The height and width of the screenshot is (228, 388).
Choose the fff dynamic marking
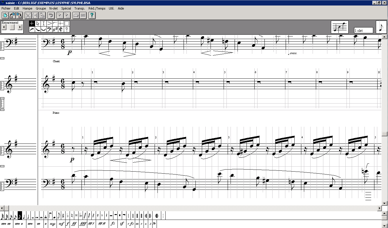pyautogui.click(x=83, y=224)
